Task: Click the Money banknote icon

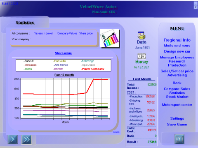Action: coord(141,56)
